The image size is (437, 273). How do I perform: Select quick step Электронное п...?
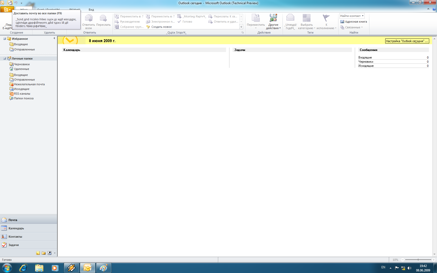pyautogui.click(x=160, y=22)
